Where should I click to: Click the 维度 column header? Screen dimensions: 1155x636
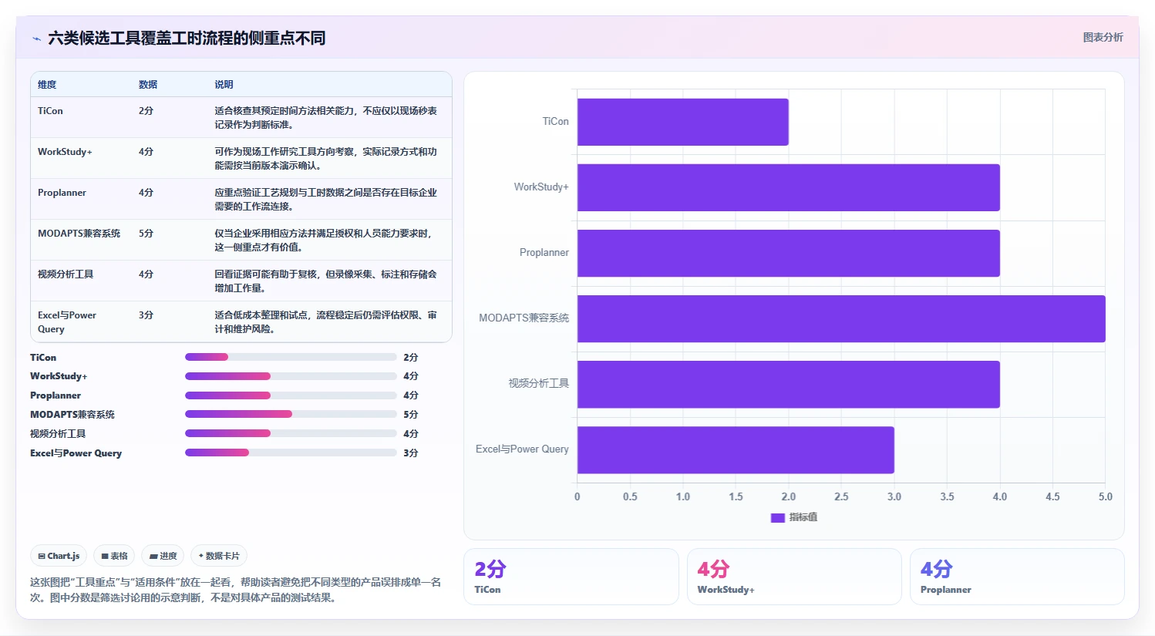[47, 85]
